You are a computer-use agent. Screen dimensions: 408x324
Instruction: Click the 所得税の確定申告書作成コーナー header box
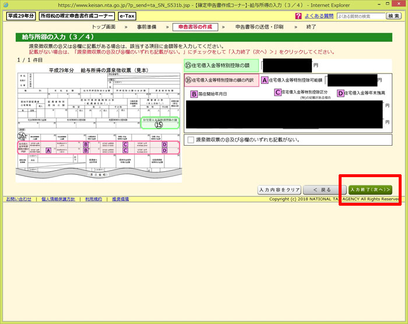(x=77, y=16)
